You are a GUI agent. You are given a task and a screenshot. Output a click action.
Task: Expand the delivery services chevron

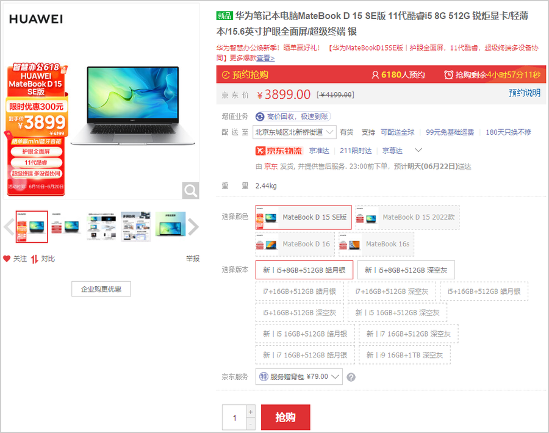coord(418,151)
